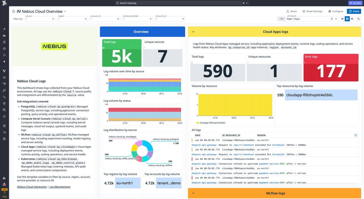Open the sparkle icon in the left sidebar

point(4,29)
